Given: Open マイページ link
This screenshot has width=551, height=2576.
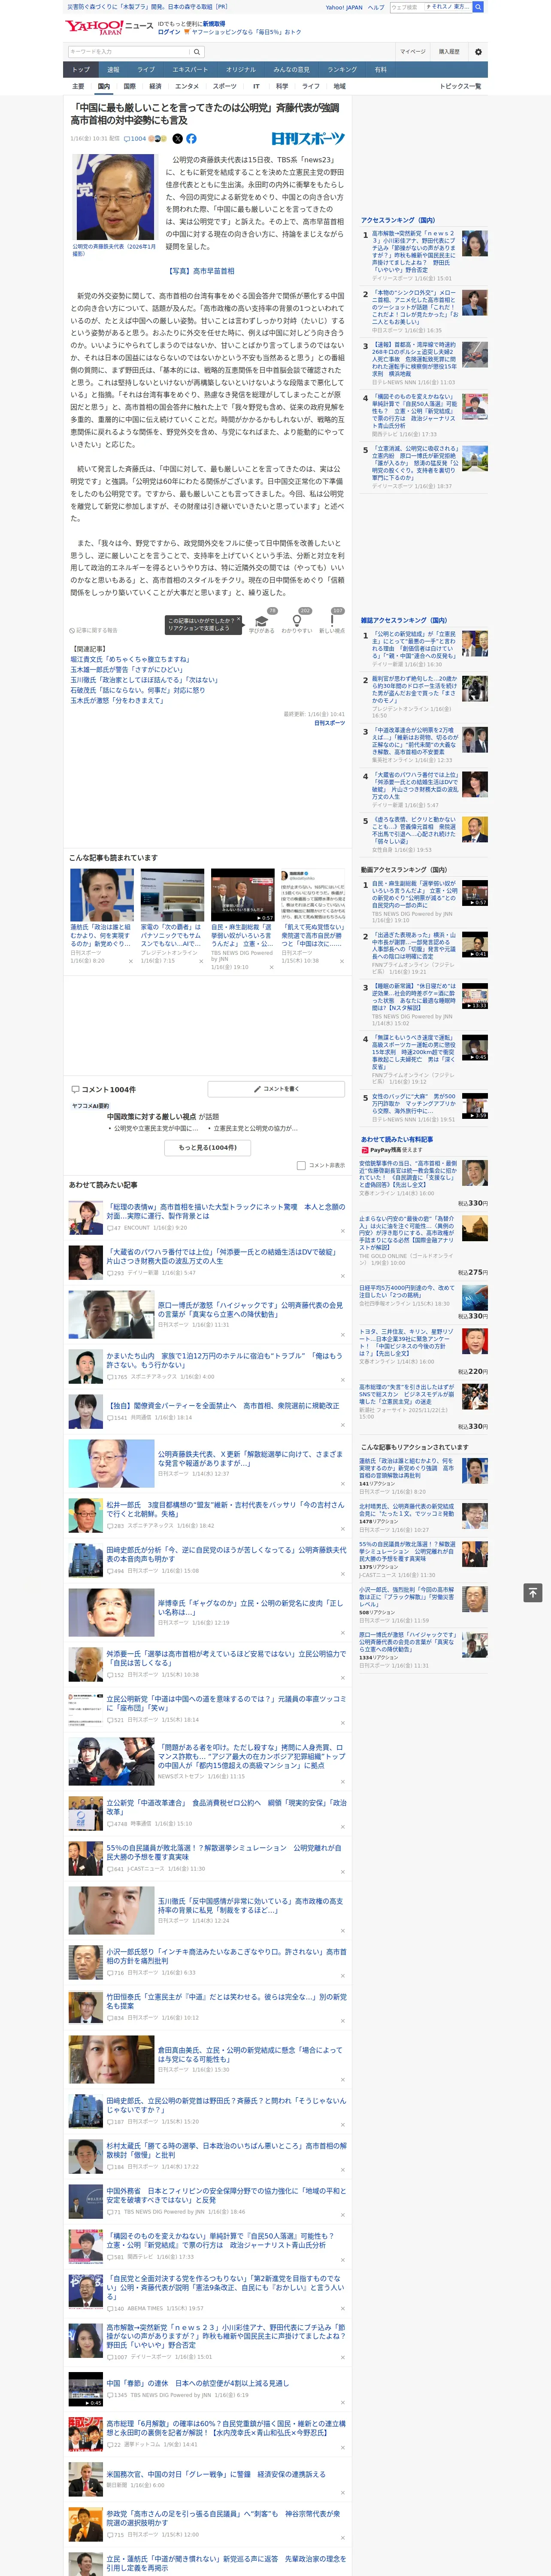Looking at the screenshot, I should (x=412, y=51).
